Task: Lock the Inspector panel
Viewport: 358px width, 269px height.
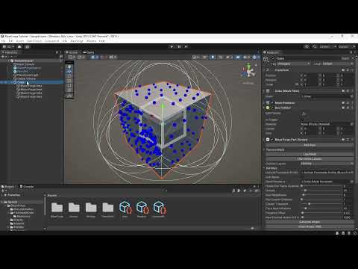Action: tap(351, 52)
